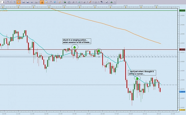Expand the fan lines tool dropdown arrow
Screen dimensions: 186x115
pyautogui.click(x=87, y=2)
